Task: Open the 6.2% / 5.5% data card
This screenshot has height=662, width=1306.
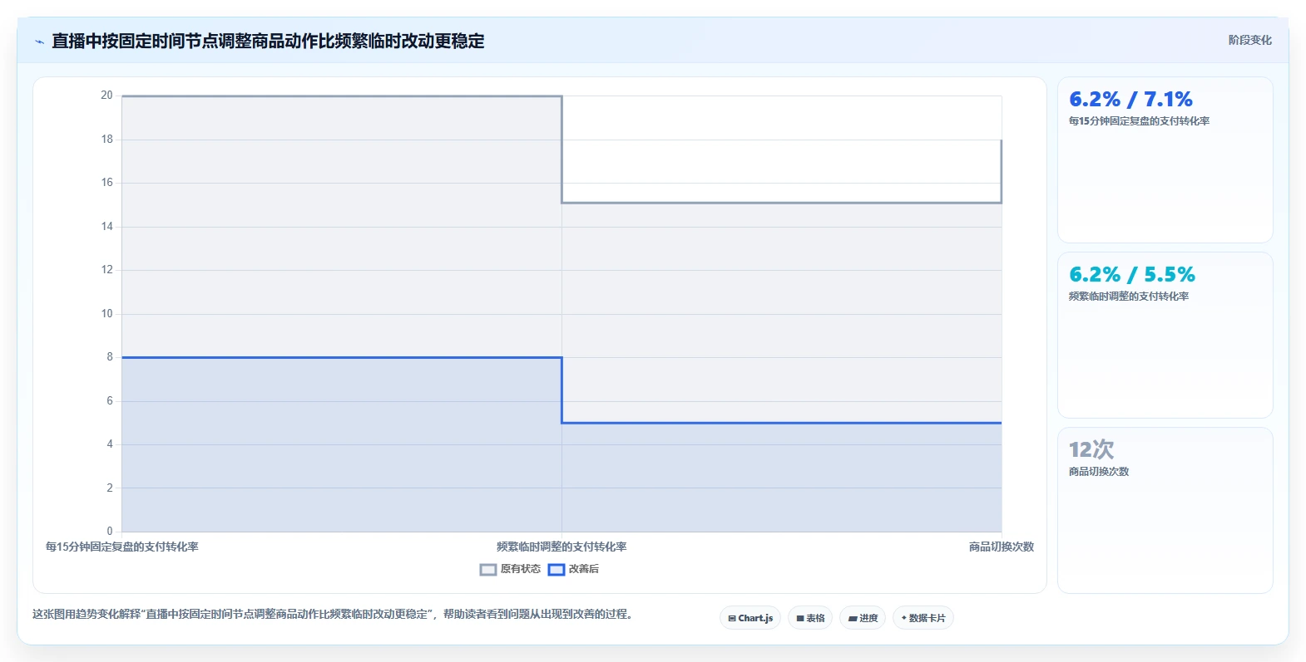Action: coord(1165,335)
